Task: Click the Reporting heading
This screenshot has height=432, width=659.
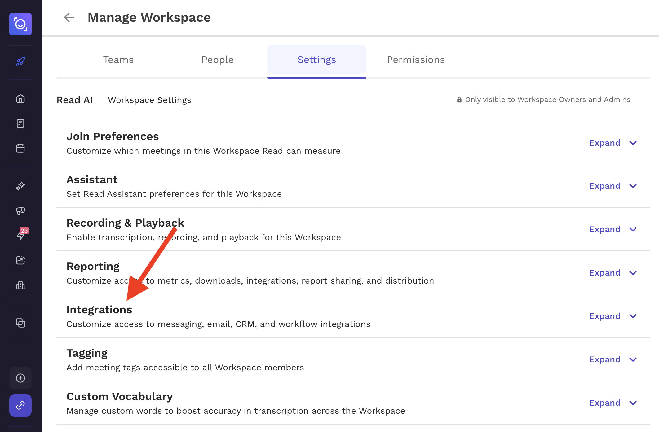Action: (x=93, y=267)
